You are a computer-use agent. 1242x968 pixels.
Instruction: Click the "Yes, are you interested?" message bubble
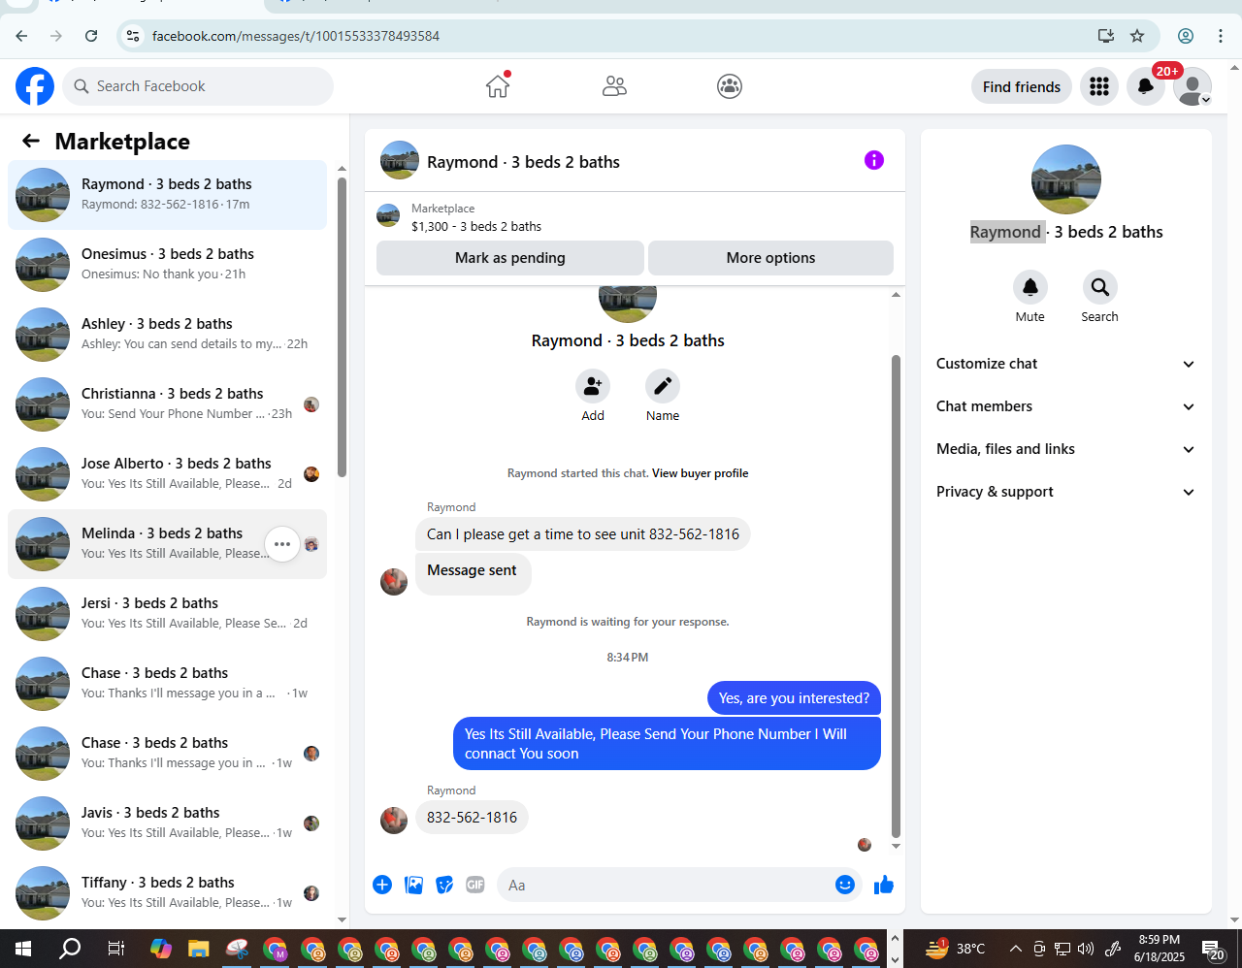tap(794, 698)
